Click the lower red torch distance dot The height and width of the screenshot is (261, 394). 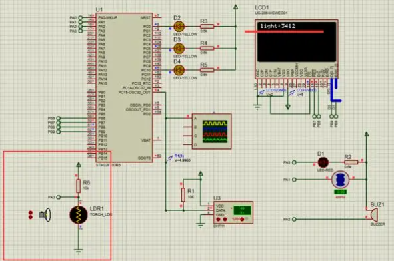pyautogui.click(x=31, y=217)
